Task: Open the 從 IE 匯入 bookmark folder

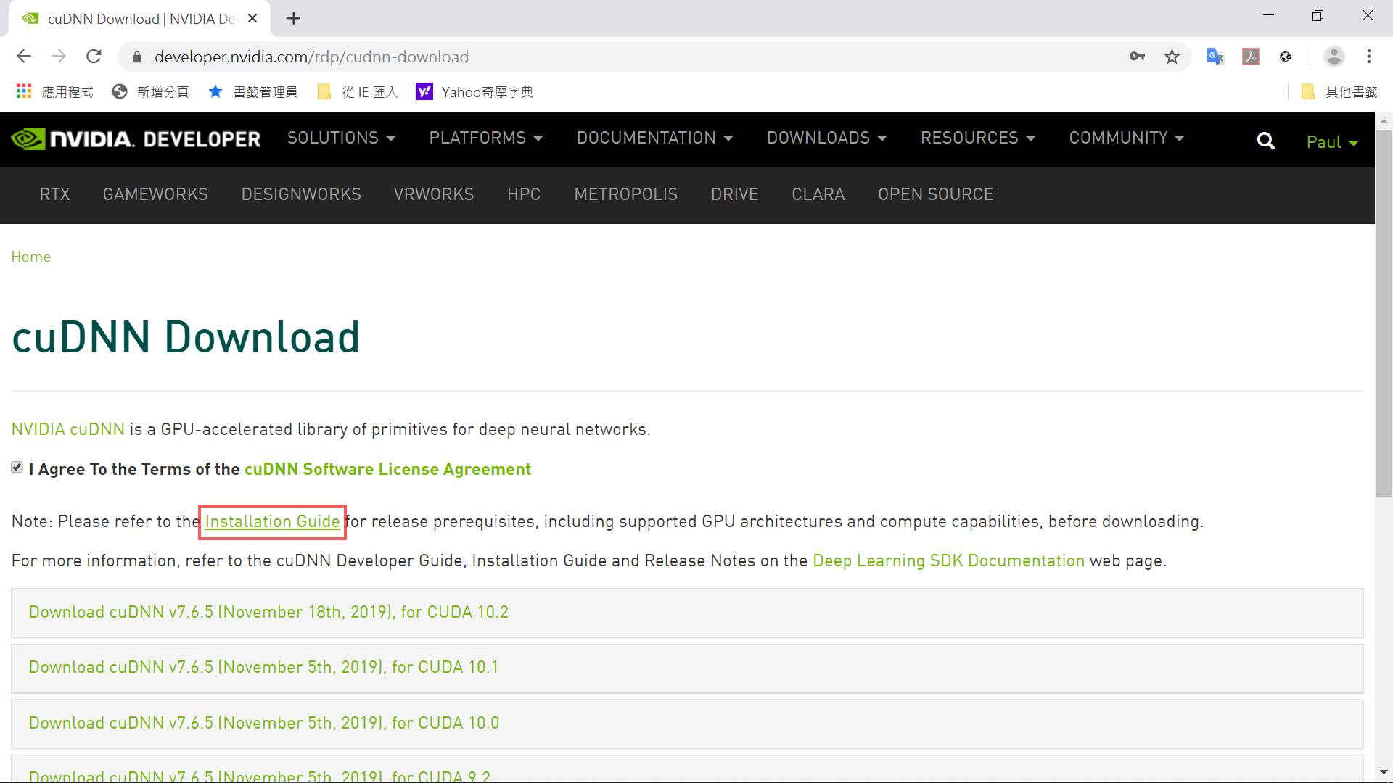Action: (x=358, y=92)
